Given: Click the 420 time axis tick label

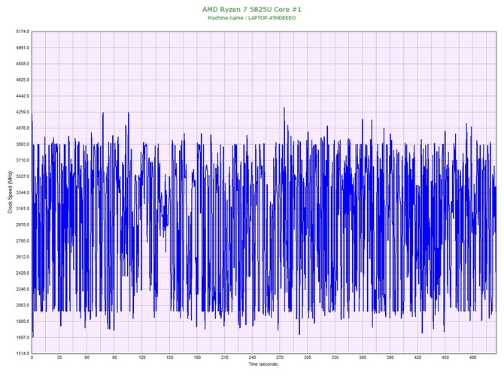Looking at the screenshot, I should 417,357.
